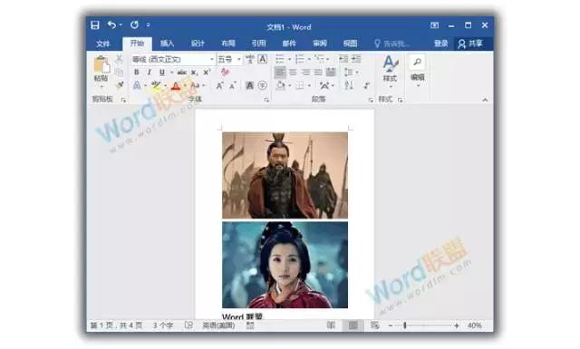Increase the paragraph indent
580x349 pixels.
356,59
